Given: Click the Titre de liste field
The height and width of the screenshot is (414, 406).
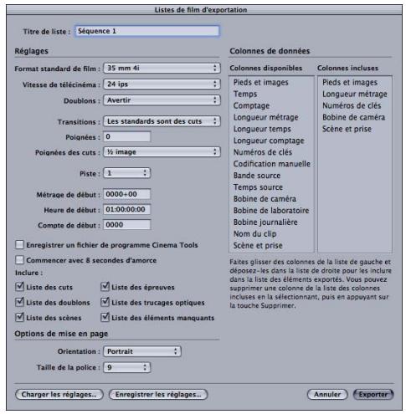Looking at the screenshot, I should 147,31.
